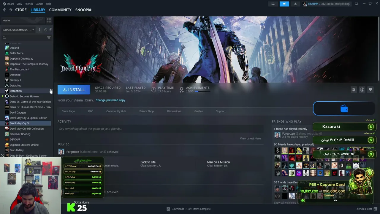Viewport: 380px width, 214px height.
Task: Select Devil May Cry HD Collection
Action: click(x=28, y=129)
